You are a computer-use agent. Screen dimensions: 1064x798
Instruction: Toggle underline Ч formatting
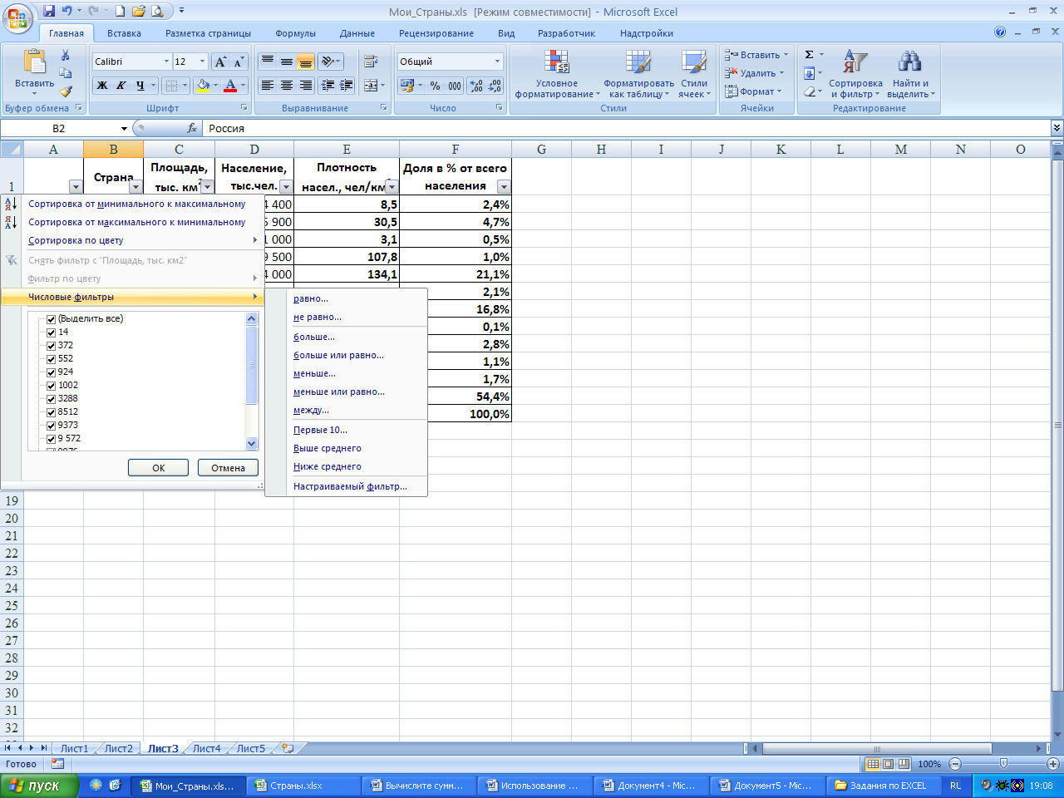(140, 85)
